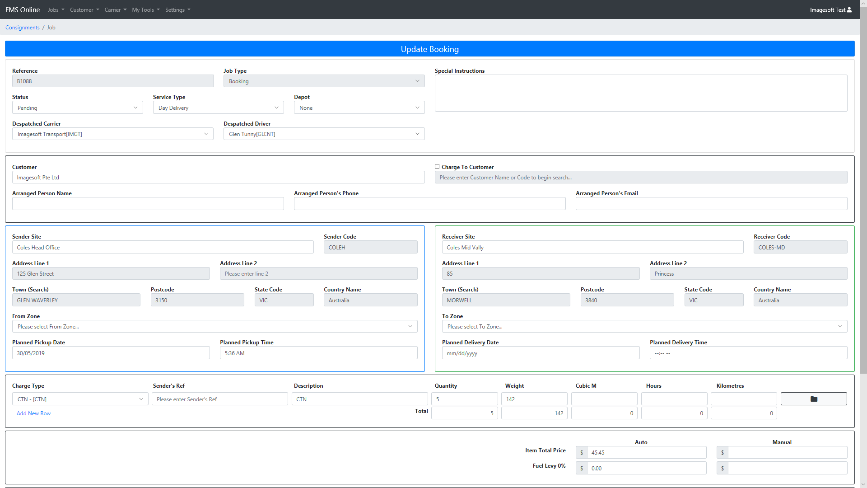867x488 pixels.
Task: Click the Add New Row link
Action: (33, 413)
